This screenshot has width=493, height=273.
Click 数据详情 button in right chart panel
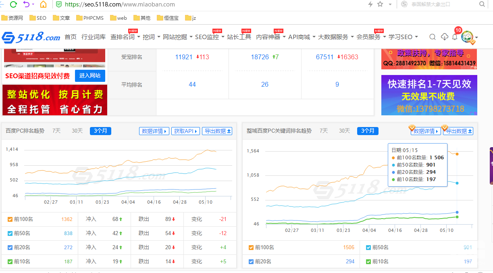(426, 131)
